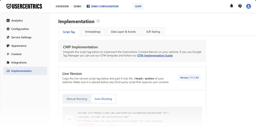Click the code brackets icon
Image resolution: width=256 pixels, height=128 pixels.
click(x=70, y=119)
